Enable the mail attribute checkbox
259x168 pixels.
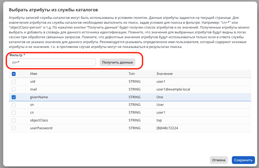[14, 89]
